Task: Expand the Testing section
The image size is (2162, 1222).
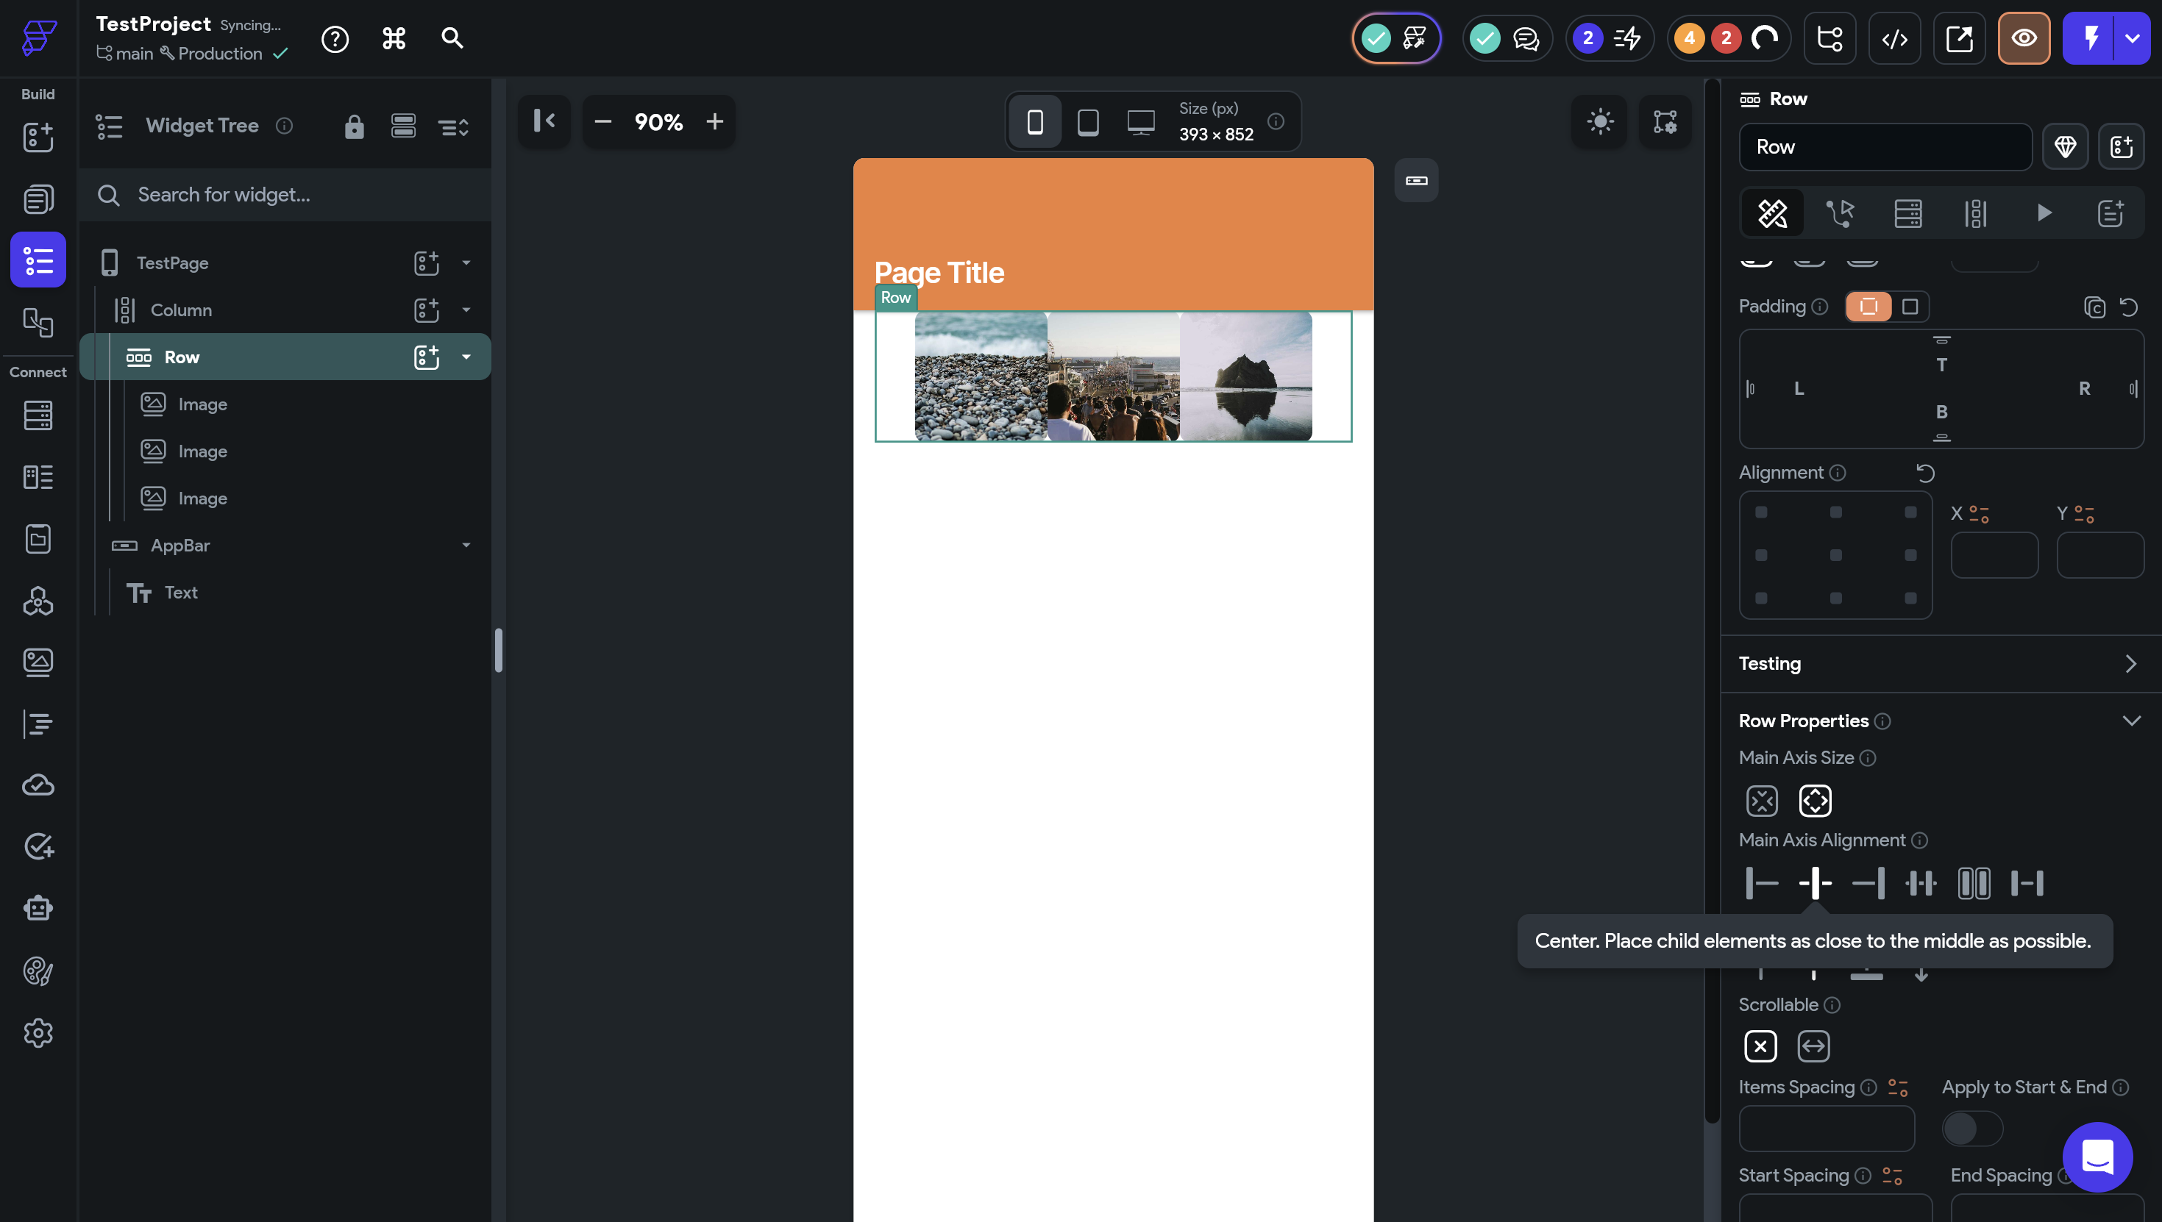Action: [x=2129, y=664]
